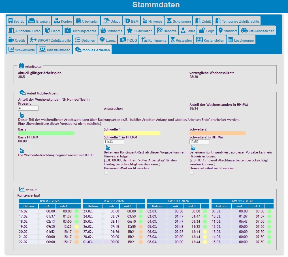The width and height of the screenshot is (288, 257).
Task: Click the Autonome Türen door icon
Action: [11, 30]
